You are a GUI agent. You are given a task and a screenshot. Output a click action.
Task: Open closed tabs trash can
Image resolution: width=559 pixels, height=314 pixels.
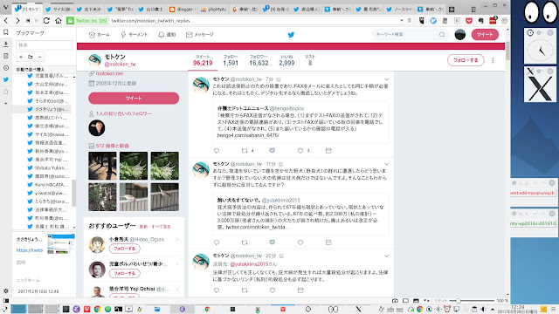click(473, 10)
